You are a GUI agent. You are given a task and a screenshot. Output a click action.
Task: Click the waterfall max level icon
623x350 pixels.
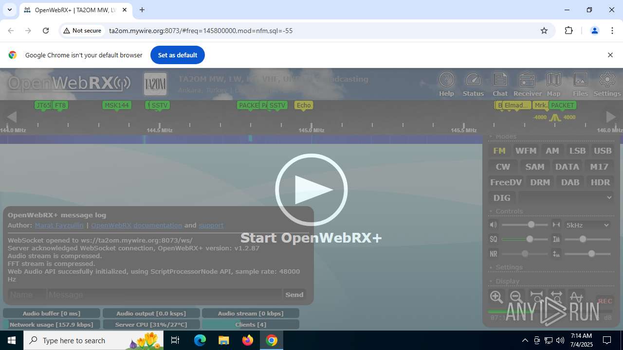pyautogui.click(x=556, y=254)
